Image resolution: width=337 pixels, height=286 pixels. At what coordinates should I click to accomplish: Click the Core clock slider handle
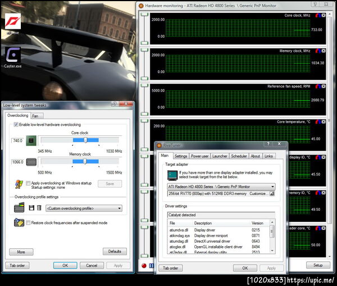coord(85,140)
